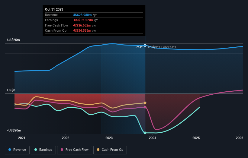
Task: Select the Earnings data point marker at the bottom
Action: coord(145,133)
